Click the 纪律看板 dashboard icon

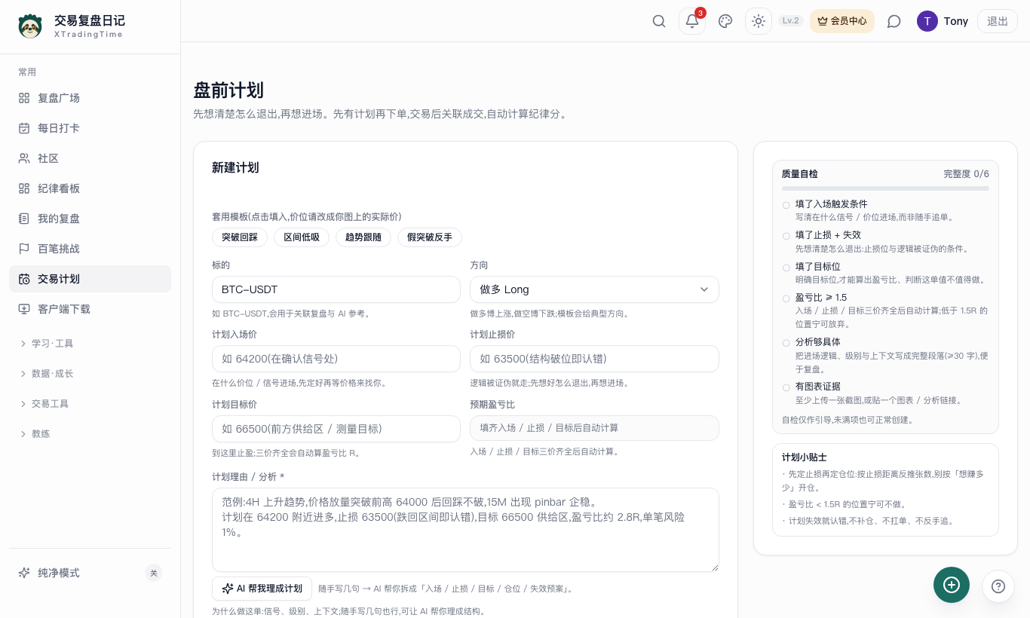tap(24, 188)
